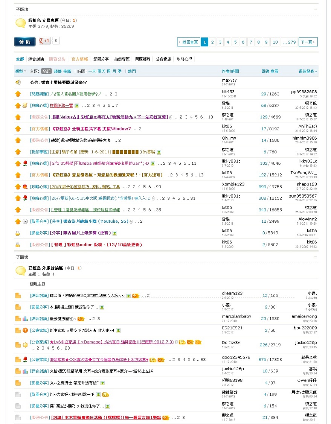Open thread 火~之魔導士 帶完升話冇錢

(74, 383)
